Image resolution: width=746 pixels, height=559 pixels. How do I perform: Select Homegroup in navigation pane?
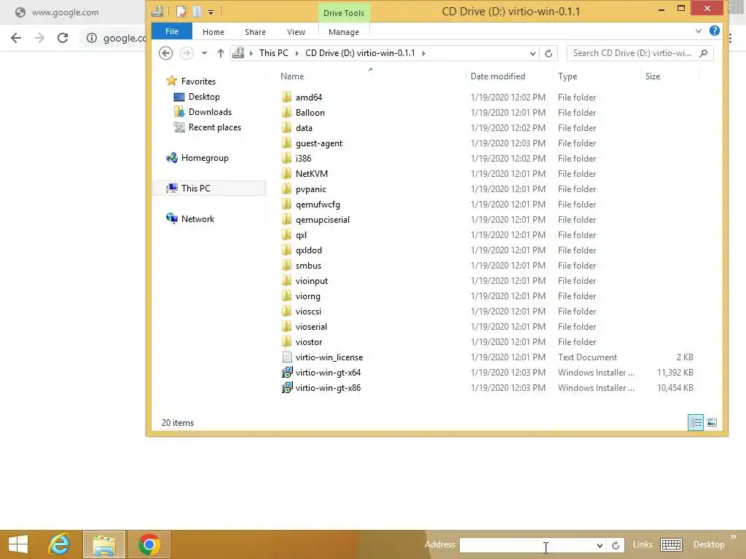pos(205,158)
